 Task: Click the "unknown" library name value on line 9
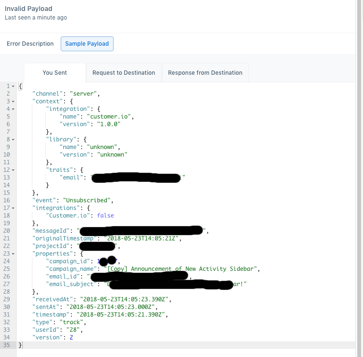(x=102, y=147)
